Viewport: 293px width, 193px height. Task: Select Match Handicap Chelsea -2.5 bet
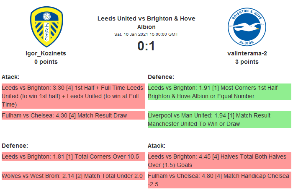pos(219,180)
